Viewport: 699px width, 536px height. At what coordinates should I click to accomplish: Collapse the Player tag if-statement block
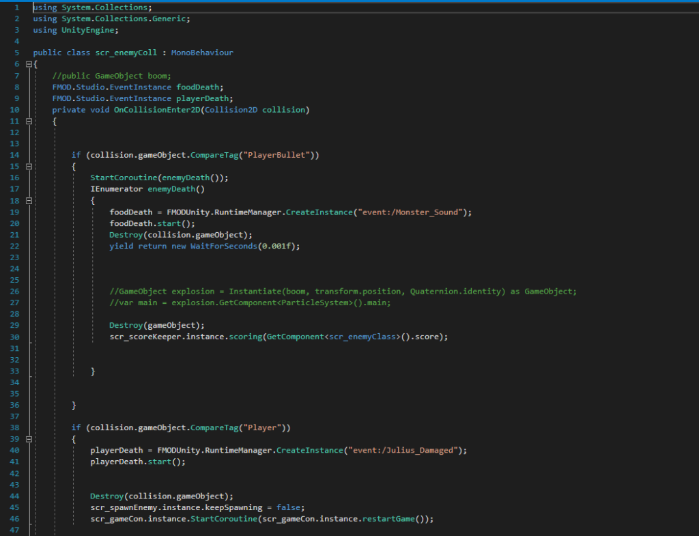coord(28,439)
